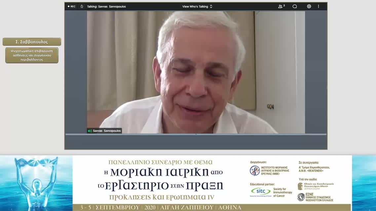Open the chat bubble panel

click(294, 6)
